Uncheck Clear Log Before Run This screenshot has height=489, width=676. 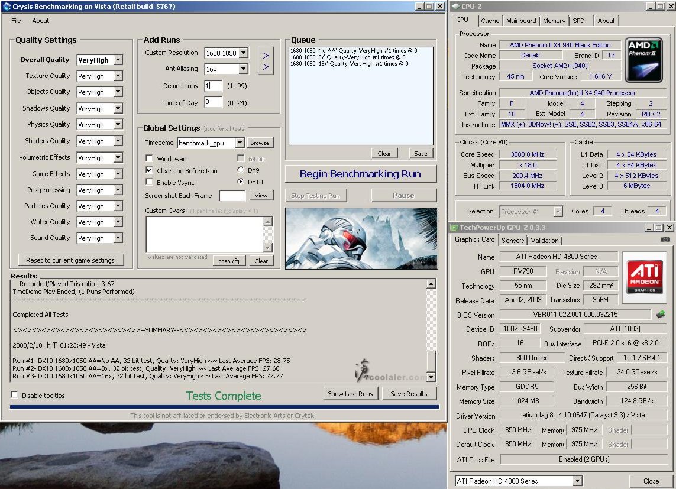tap(149, 170)
